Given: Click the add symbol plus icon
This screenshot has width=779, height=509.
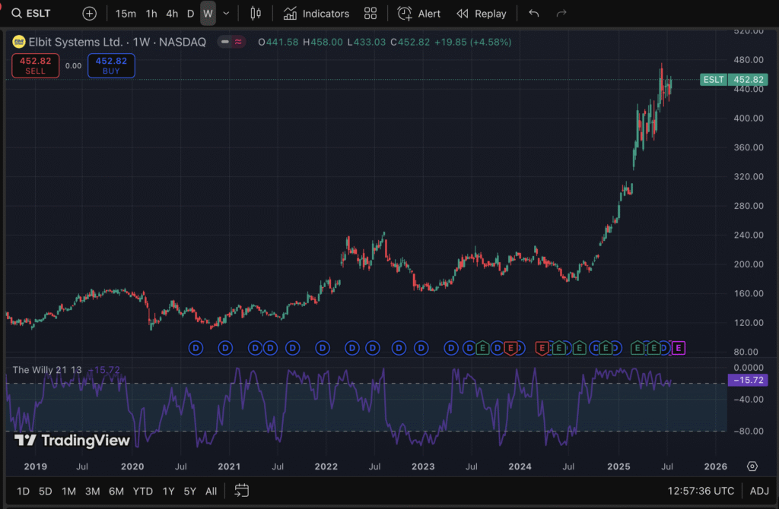Looking at the screenshot, I should [x=90, y=14].
